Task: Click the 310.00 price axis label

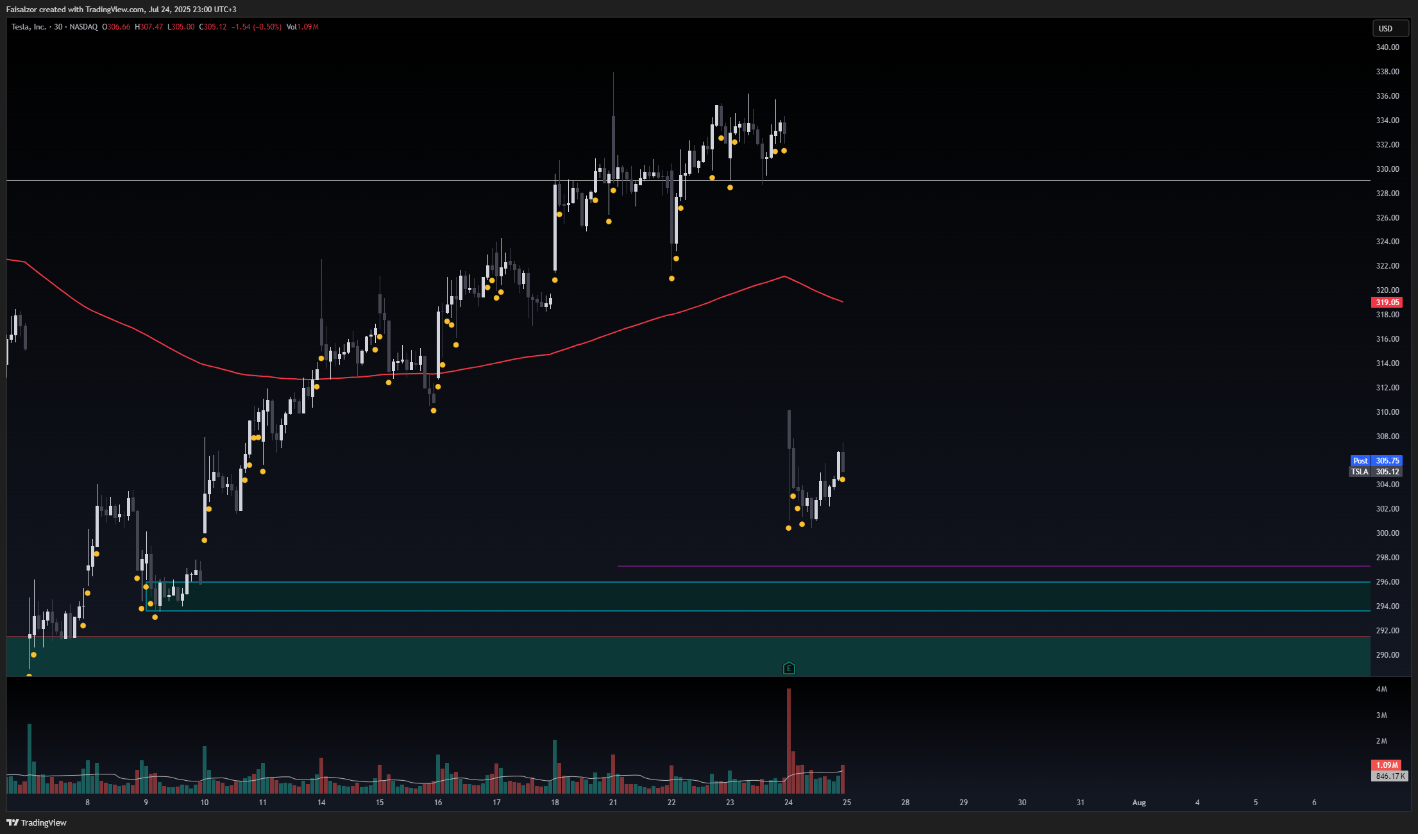Action: [x=1387, y=412]
